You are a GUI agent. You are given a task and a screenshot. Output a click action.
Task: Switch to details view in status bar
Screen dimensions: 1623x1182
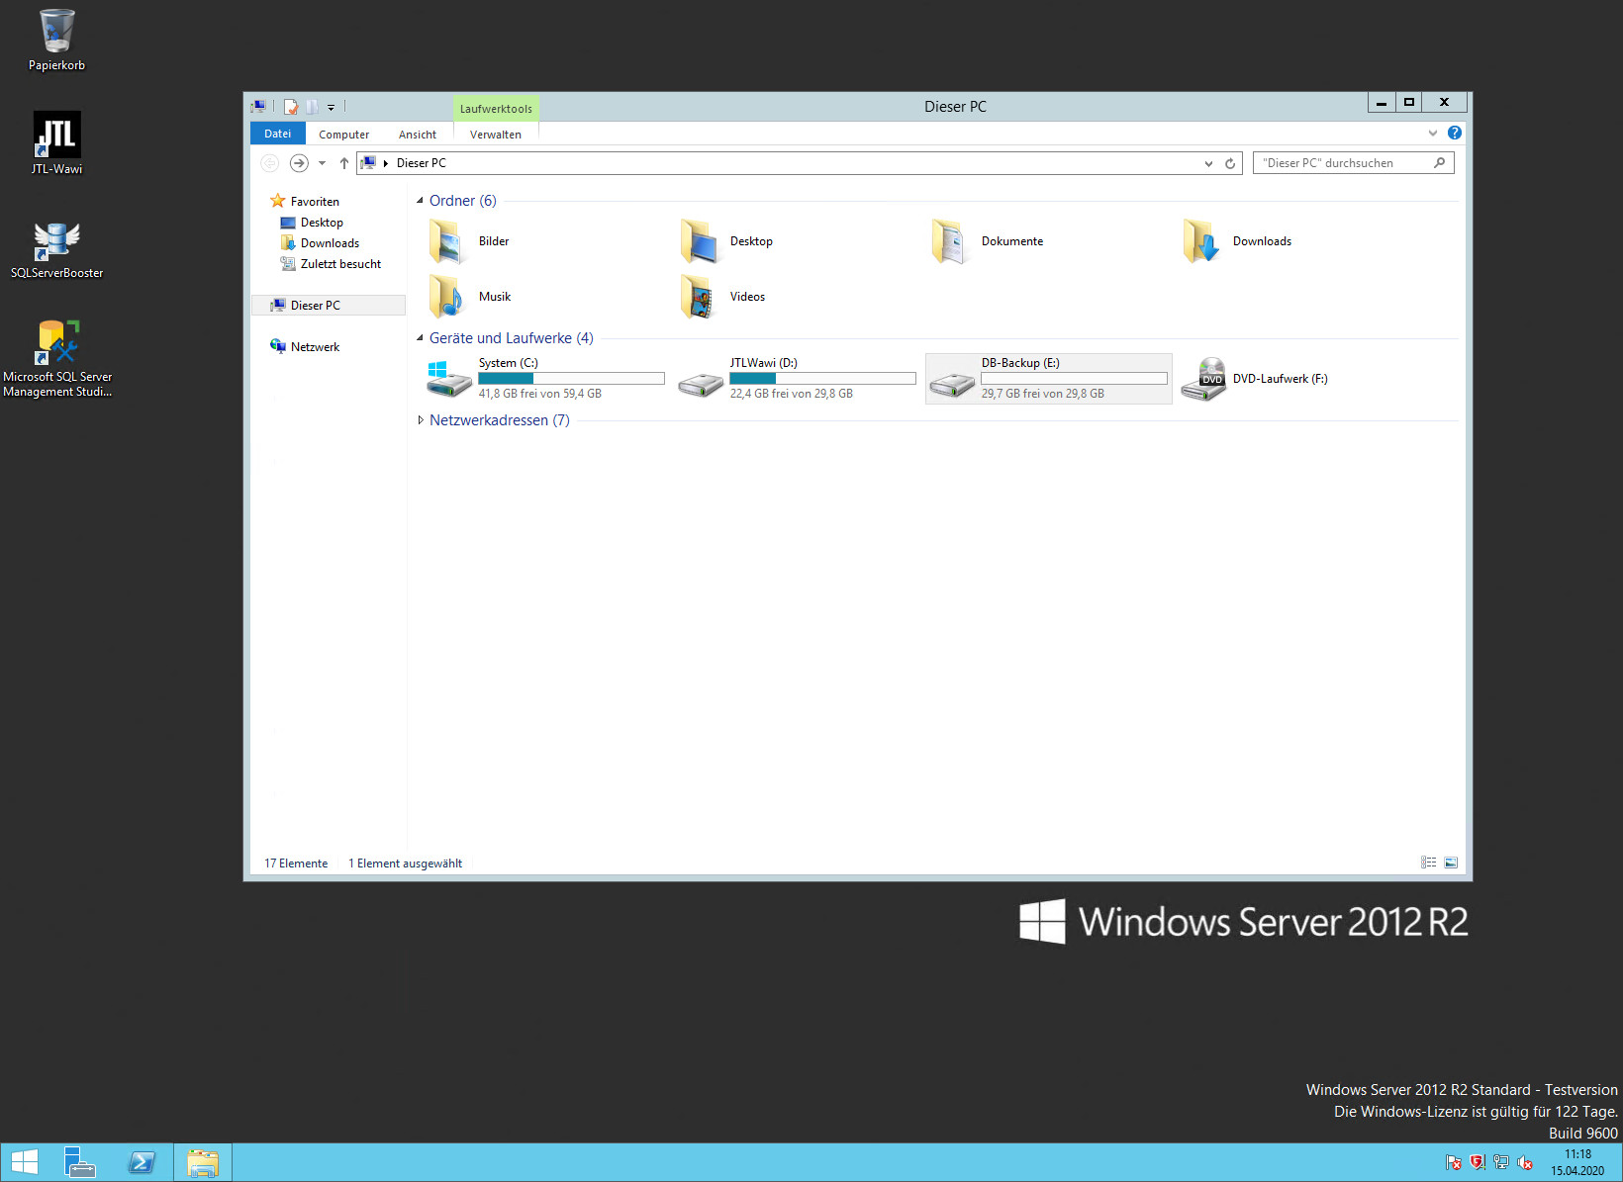click(1428, 863)
